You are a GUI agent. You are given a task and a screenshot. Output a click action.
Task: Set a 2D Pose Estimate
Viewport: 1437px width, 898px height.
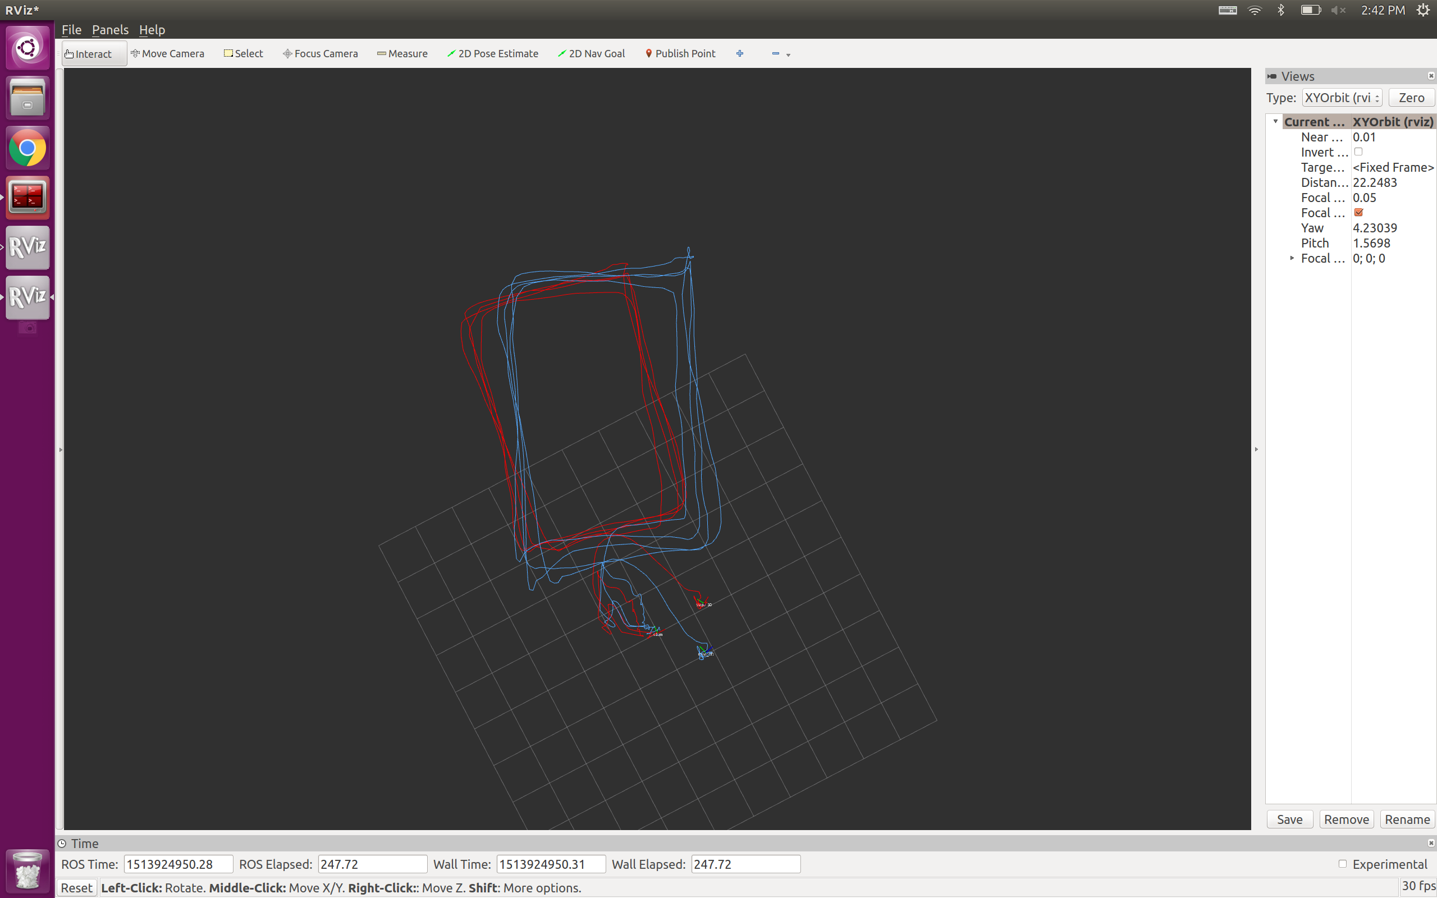coord(493,53)
